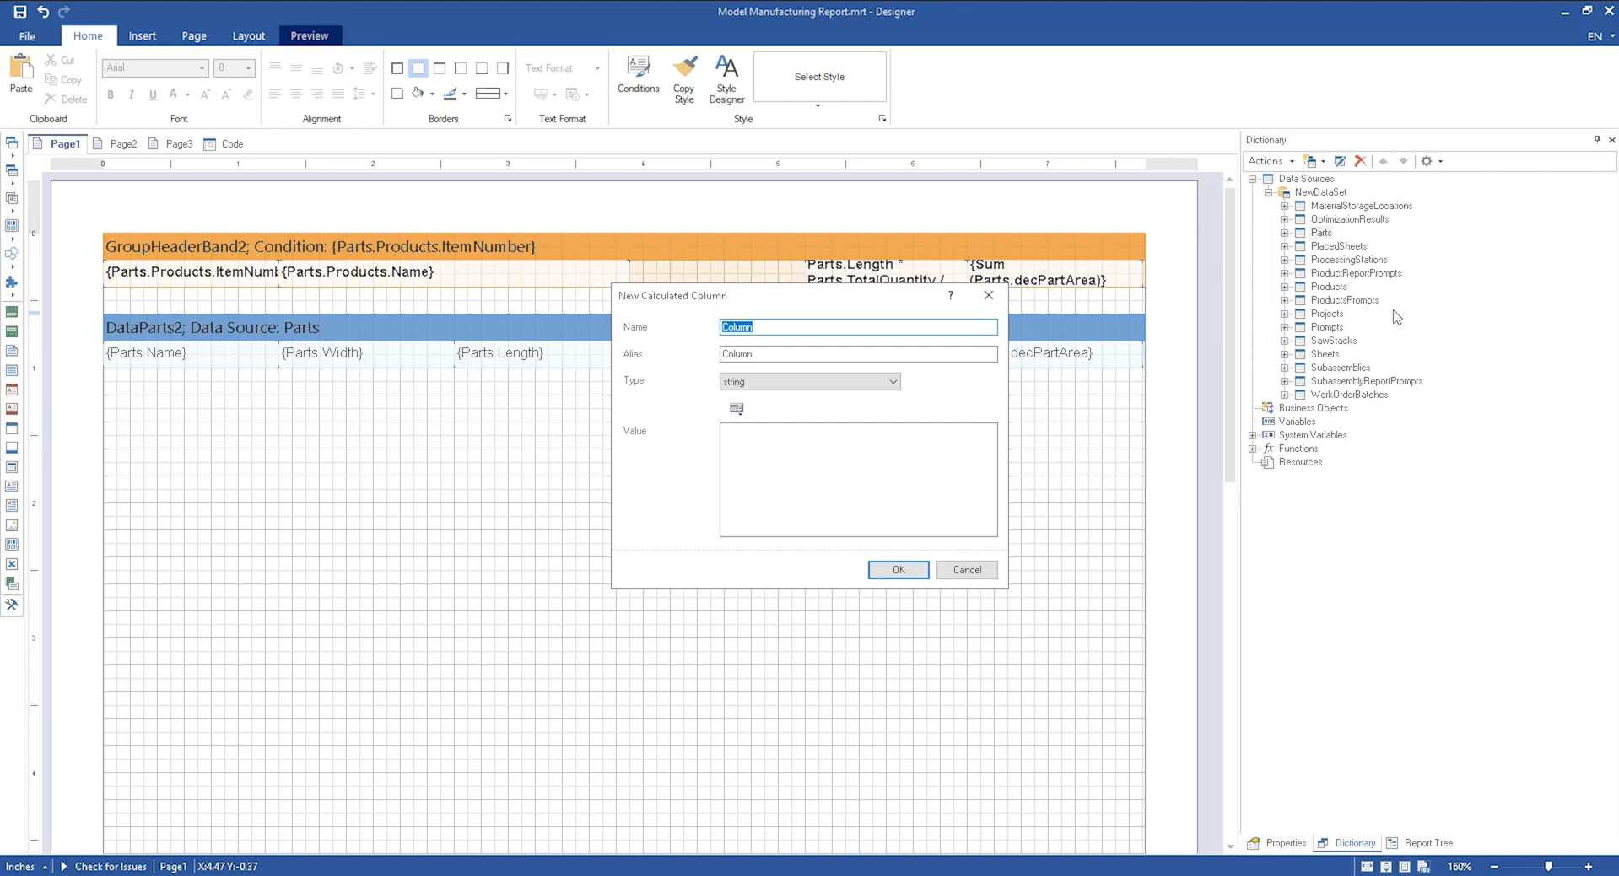Select the Copy Style tool
Screen dimensions: 1619x876
[684, 78]
